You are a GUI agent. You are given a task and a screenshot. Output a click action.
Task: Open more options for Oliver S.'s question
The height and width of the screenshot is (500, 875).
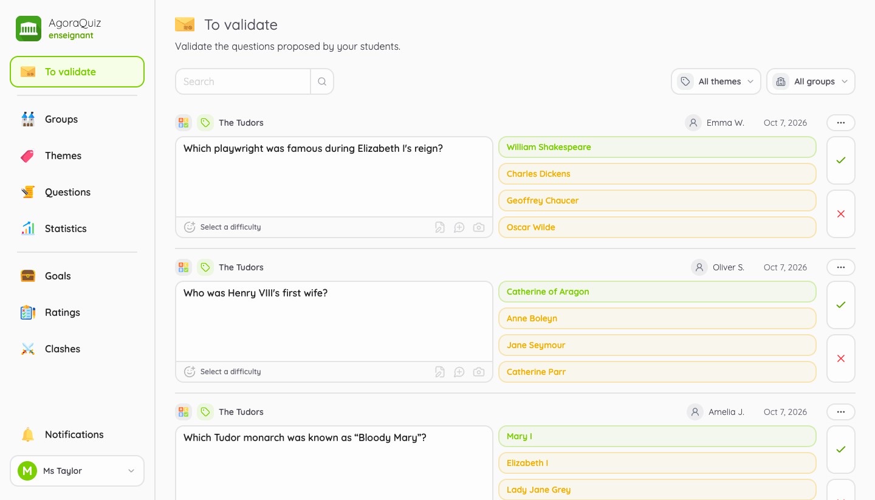[x=841, y=267]
